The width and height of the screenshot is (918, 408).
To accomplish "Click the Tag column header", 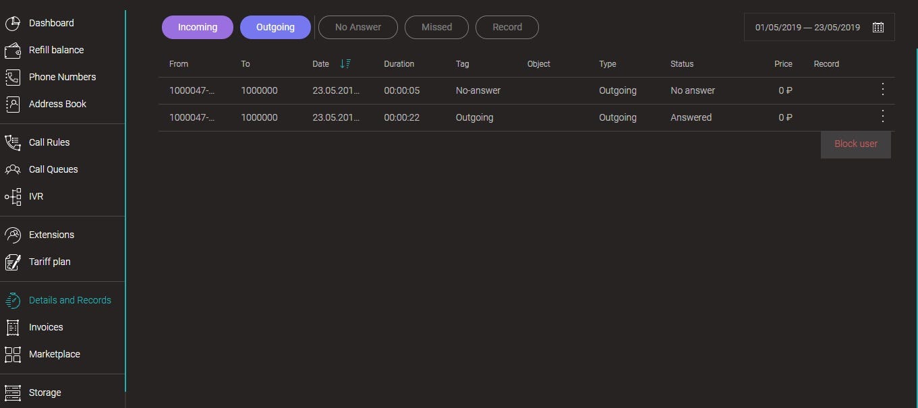I will pyautogui.click(x=462, y=64).
